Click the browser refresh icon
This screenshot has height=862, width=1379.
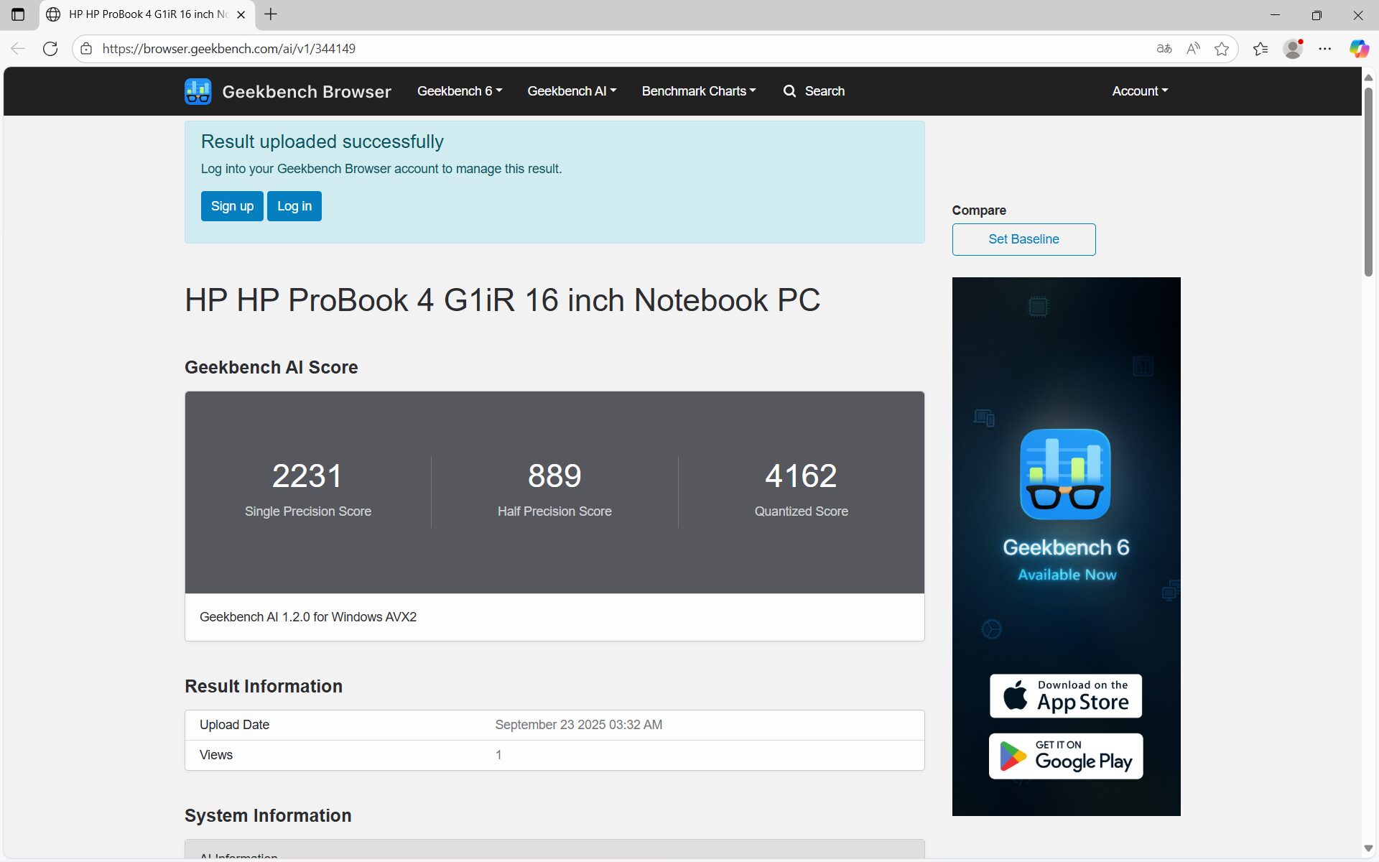click(x=50, y=49)
